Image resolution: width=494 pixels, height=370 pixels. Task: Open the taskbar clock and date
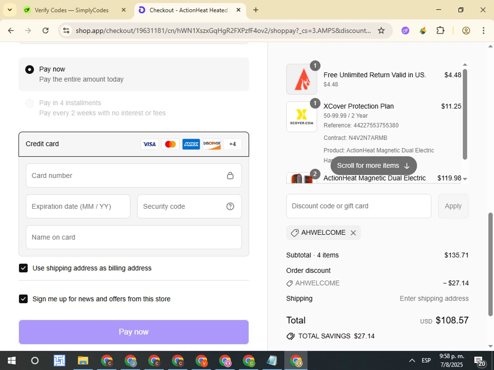(452, 360)
